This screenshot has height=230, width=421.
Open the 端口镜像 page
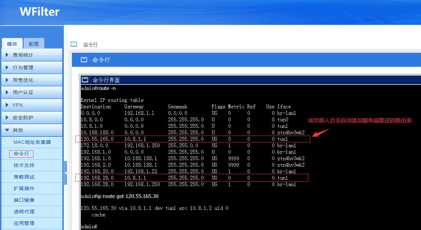[24, 200]
